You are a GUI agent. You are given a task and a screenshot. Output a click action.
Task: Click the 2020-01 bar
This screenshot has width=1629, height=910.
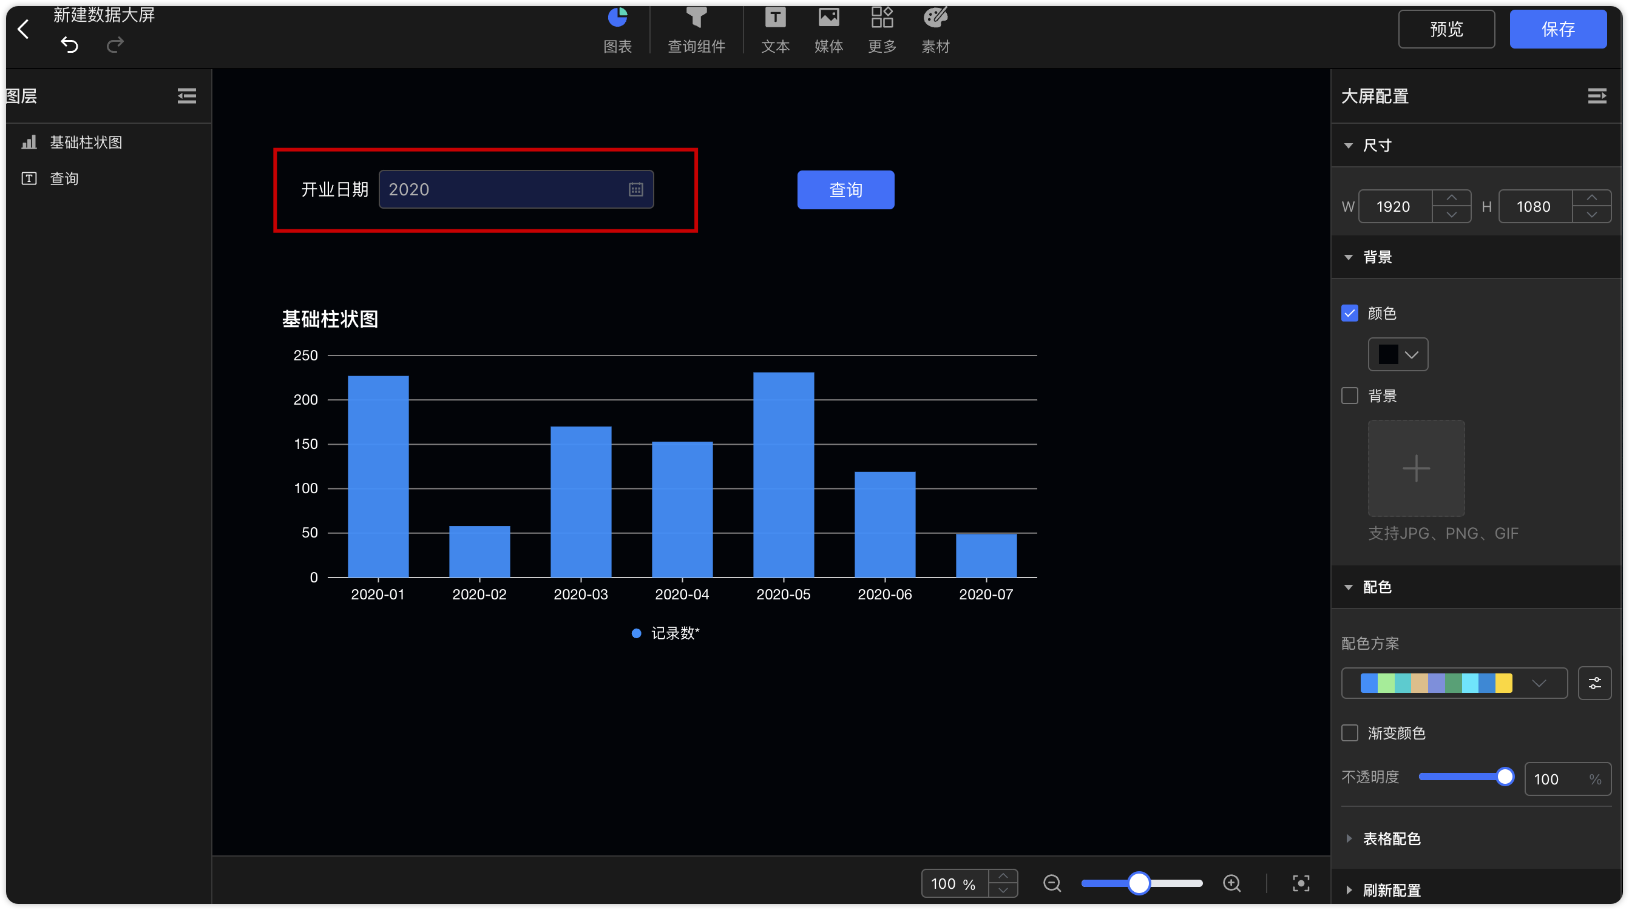[378, 476]
